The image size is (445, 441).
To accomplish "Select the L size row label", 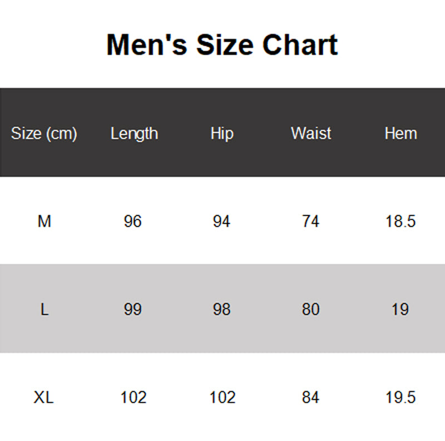I will coord(44,309).
